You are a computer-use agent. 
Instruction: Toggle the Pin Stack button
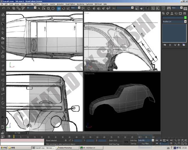tap(164, 45)
